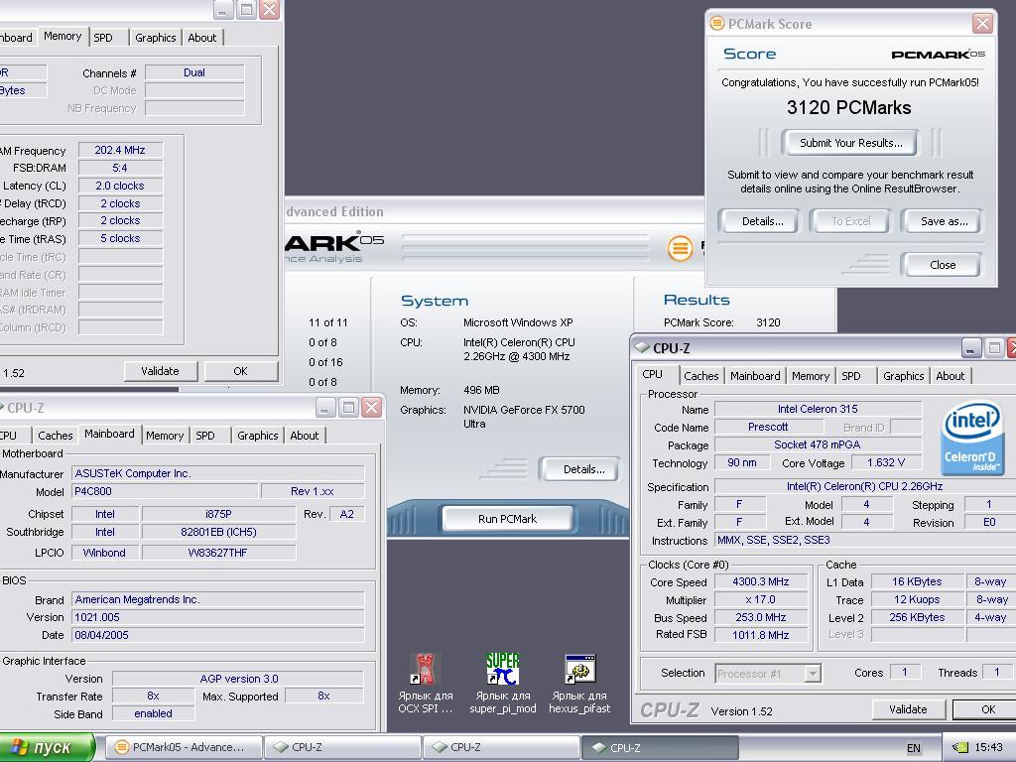Click OK in Memory CPU-Z window
Image resolution: width=1016 pixels, height=762 pixels.
(x=240, y=371)
